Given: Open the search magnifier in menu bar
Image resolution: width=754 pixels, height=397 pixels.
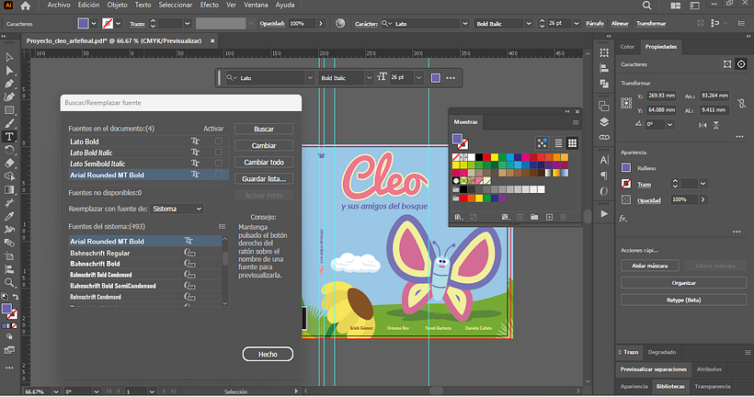Looking at the screenshot, I should coord(646,6).
